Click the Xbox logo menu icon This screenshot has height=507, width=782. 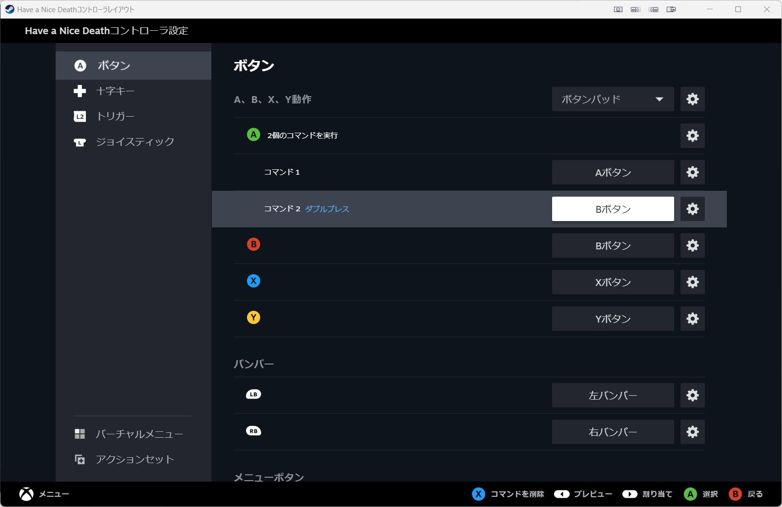(26, 494)
